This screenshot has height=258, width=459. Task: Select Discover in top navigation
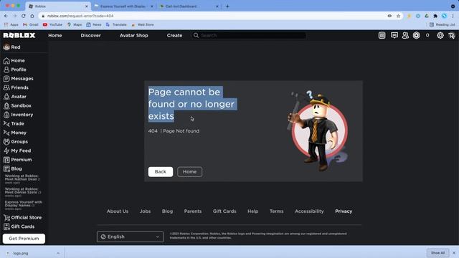(91, 35)
